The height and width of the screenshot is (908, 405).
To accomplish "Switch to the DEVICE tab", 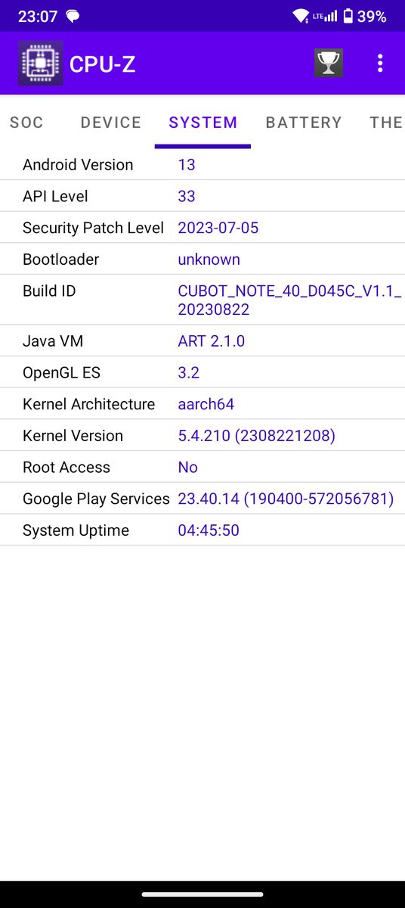I will tap(111, 123).
